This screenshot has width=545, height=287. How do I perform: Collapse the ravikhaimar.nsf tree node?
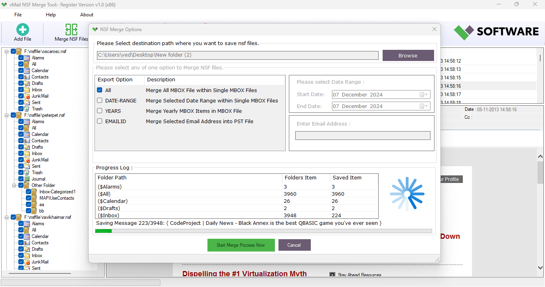tap(7, 217)
